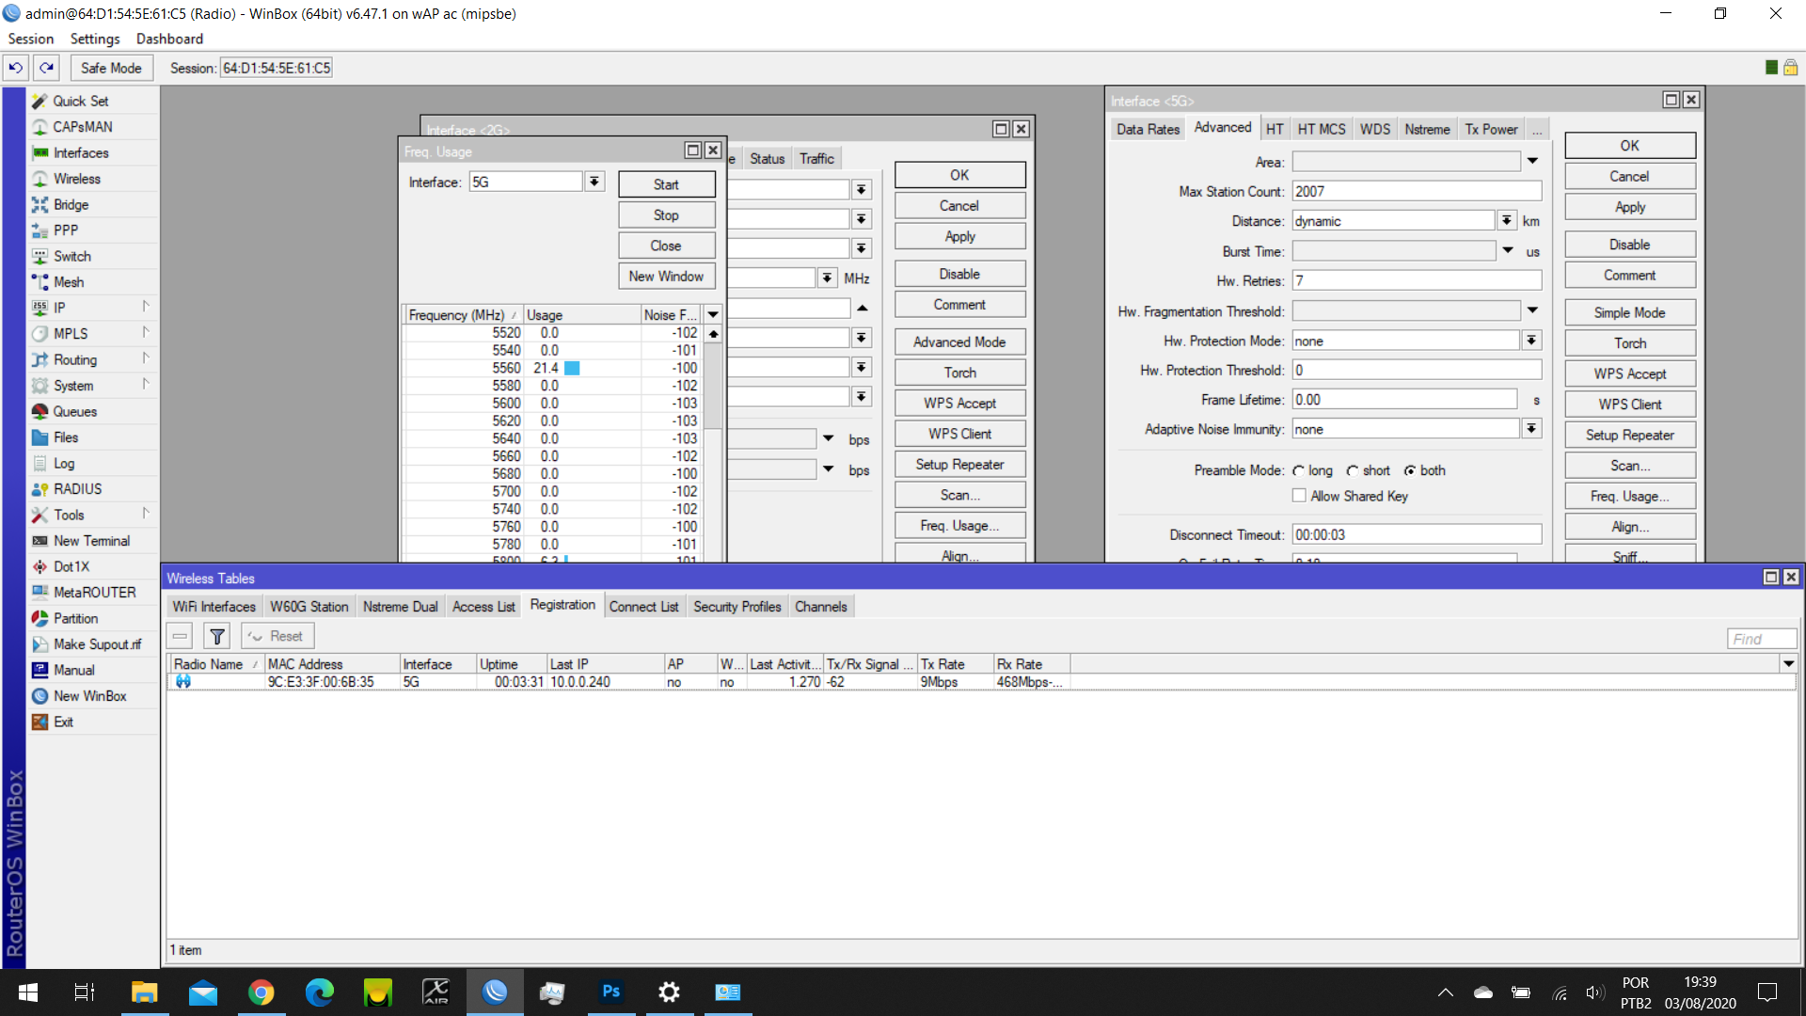Click Setup Repeater in Interface 5G

tap(1629, 435)
